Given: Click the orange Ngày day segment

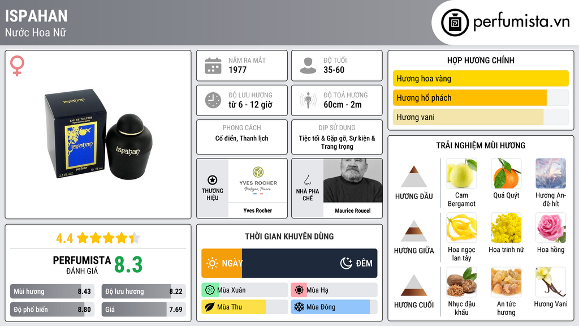Looking at the screenshot, I should 222,263.
